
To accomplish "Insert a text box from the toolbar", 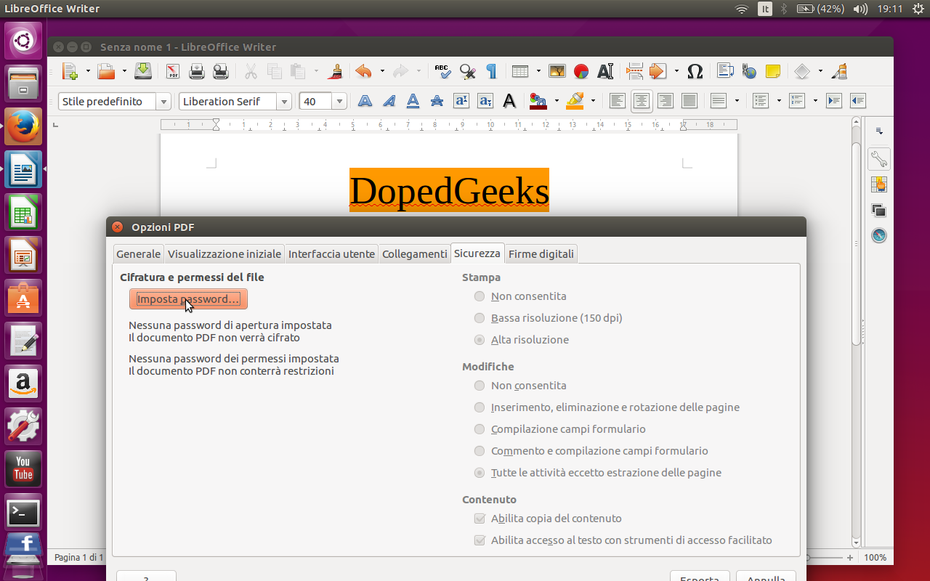I will 605,71.
